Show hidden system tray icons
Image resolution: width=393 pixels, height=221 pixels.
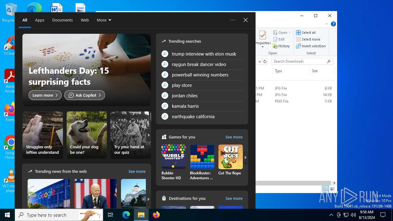point(331,215)
